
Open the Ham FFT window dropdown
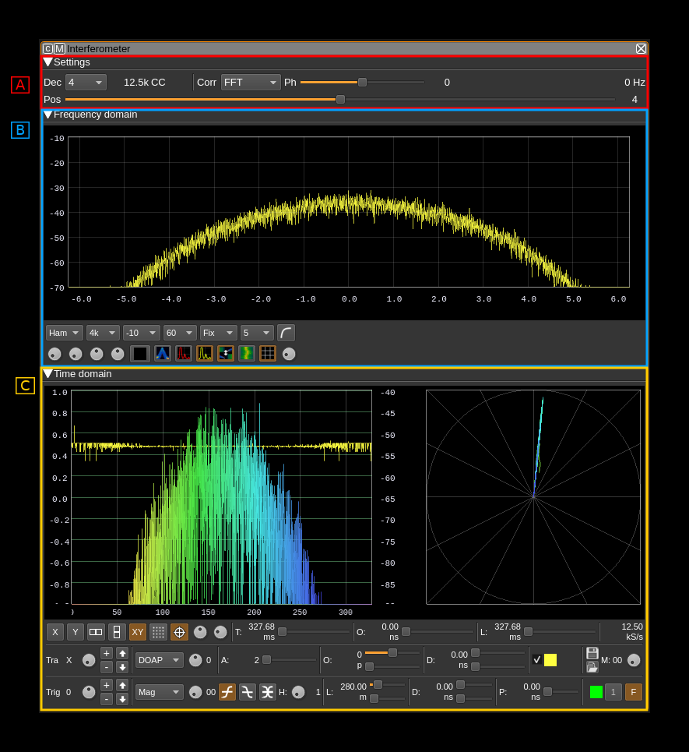65,333
